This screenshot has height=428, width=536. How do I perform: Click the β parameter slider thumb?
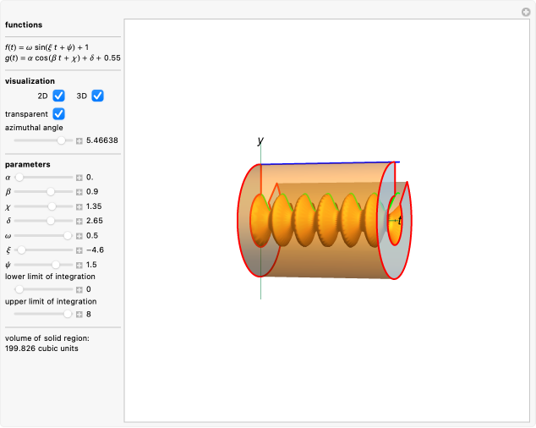pos(51,192)
